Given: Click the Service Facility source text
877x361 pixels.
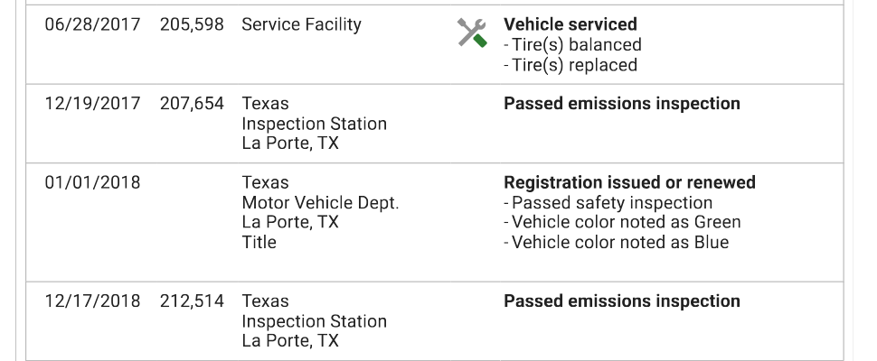Looking at the screenshot, I should 301,25.
